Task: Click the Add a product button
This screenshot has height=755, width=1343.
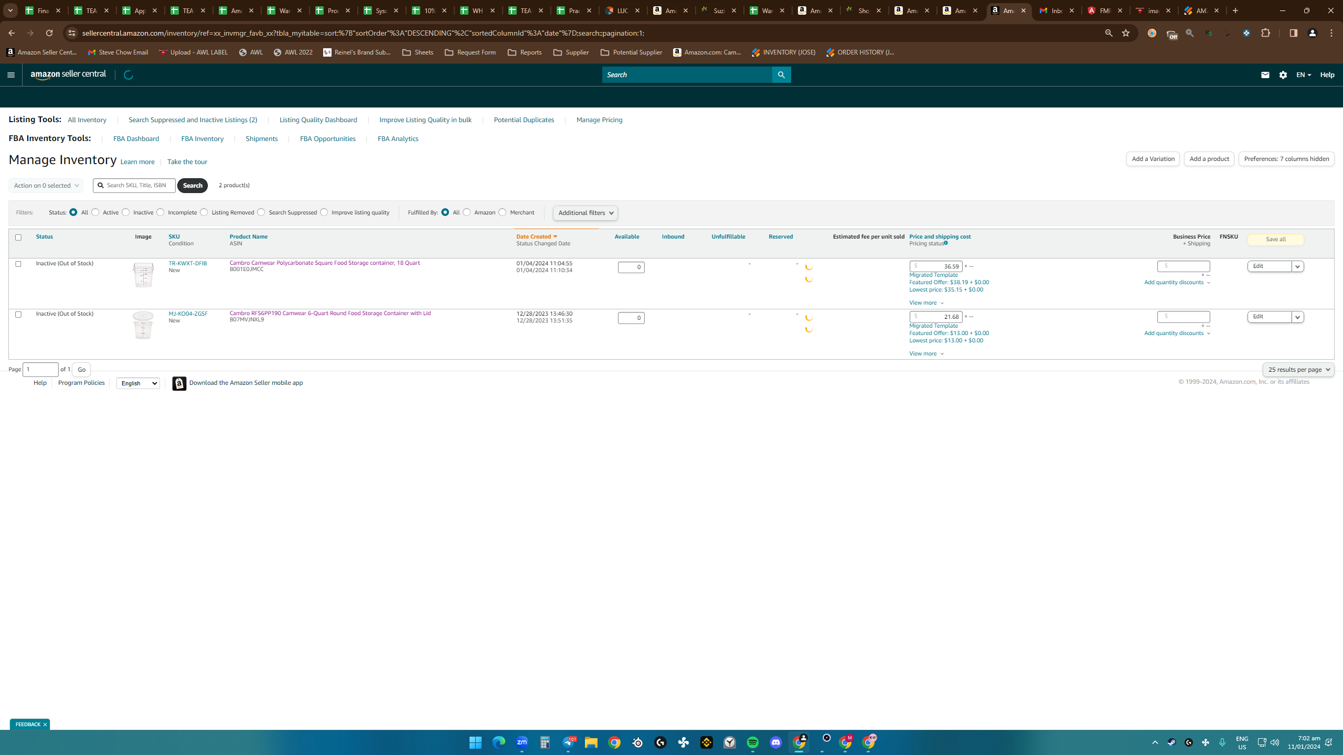Action: click(1209, 159)
